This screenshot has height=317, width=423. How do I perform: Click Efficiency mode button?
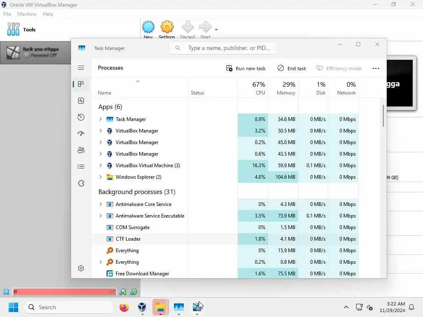click(339, 69)
